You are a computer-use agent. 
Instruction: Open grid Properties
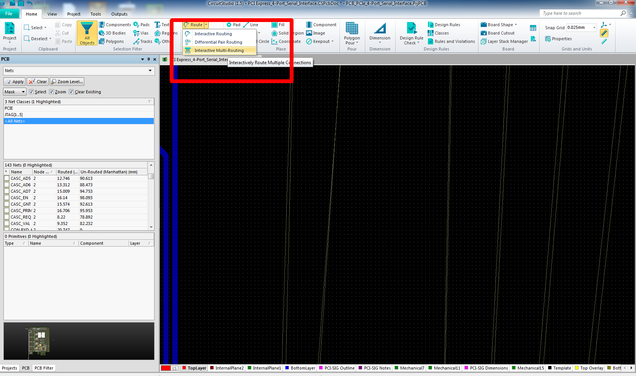(558, 39)
